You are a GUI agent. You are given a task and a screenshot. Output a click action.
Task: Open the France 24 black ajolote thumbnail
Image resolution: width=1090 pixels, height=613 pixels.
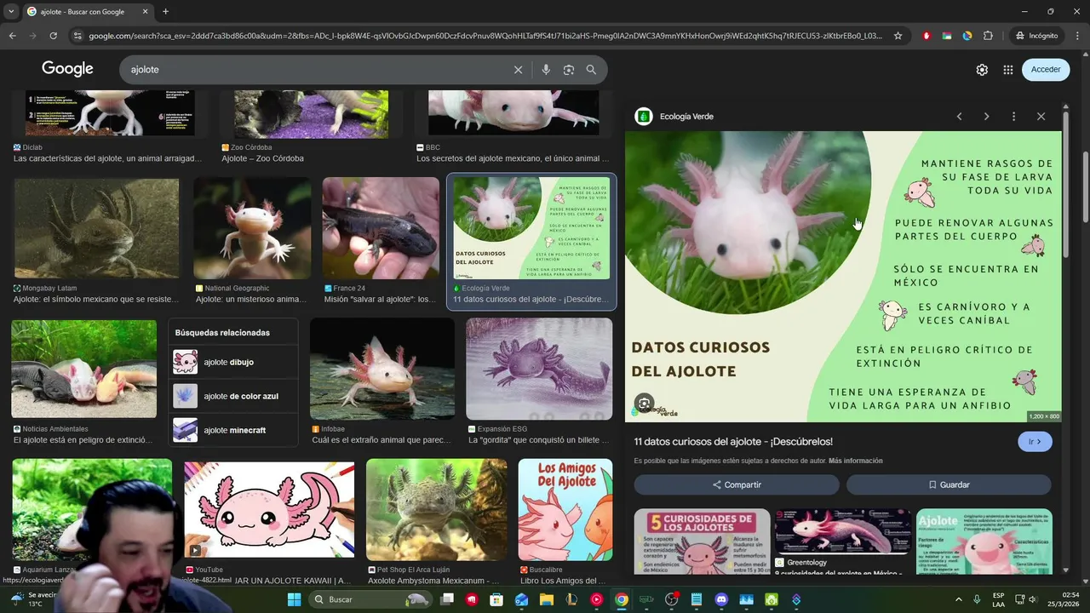pos(381,228)
